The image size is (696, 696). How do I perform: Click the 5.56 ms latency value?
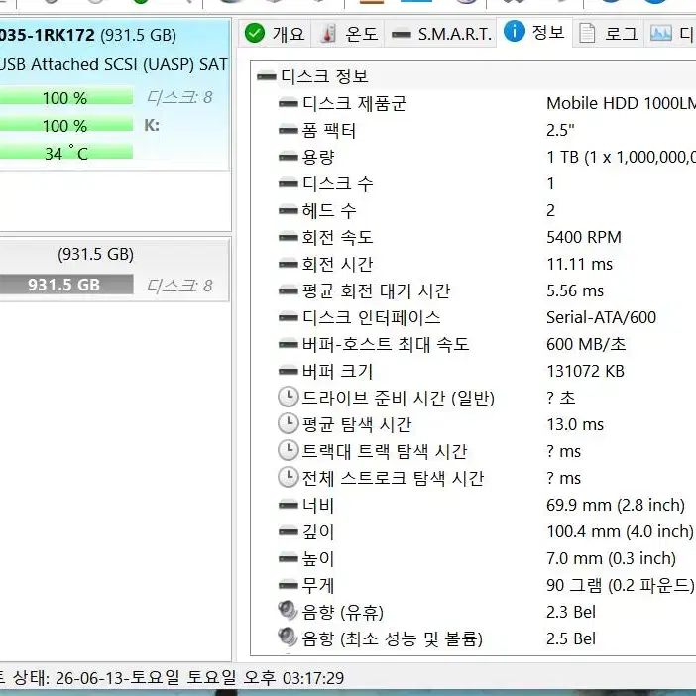575,290
